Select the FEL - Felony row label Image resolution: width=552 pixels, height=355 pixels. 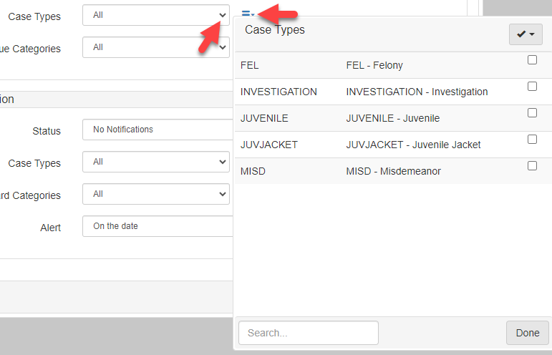tap(374, 65)
